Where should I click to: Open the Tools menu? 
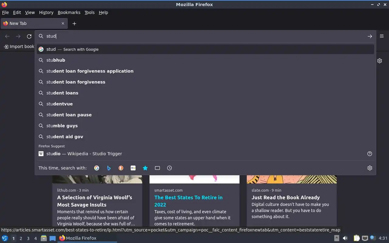89,12
